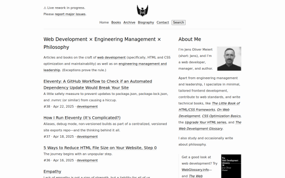The height and width of the screenshot is (178, 285).
Task: Click 'Live rework in progress' notice text
Action: click(x=64, y=8)
